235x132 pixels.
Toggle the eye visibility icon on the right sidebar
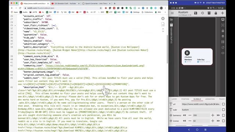coord(223,53)
